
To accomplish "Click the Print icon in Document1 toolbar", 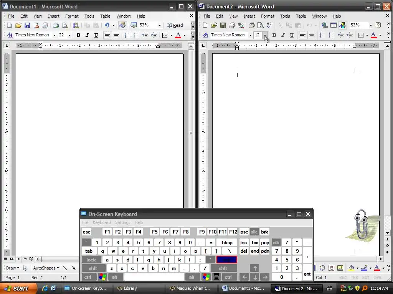I will tap(56, 25).
